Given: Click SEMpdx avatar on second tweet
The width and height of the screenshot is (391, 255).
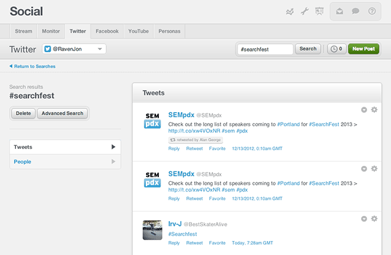Looking at the screenshot, I should click(x=152, y=179).
